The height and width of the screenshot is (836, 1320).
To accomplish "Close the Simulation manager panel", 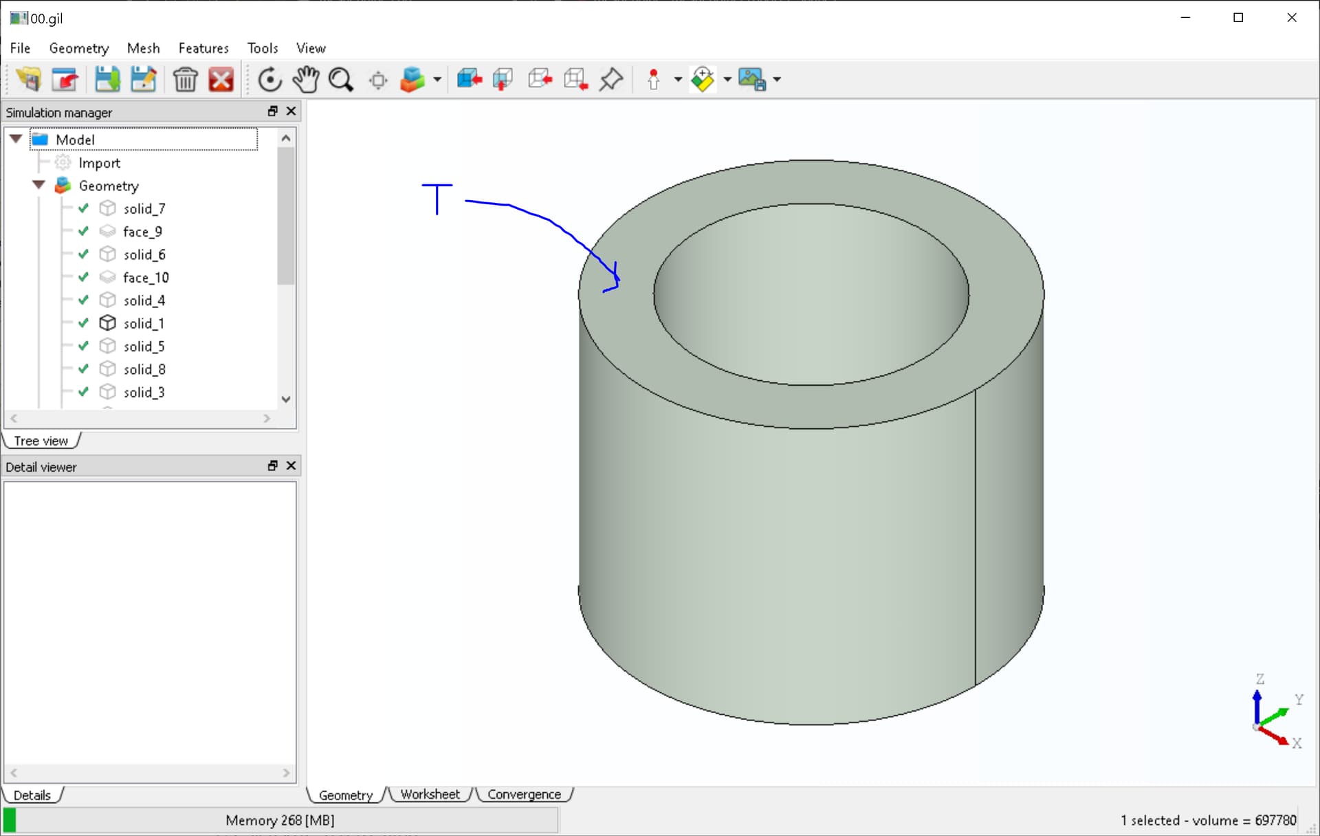I will 291,111.
